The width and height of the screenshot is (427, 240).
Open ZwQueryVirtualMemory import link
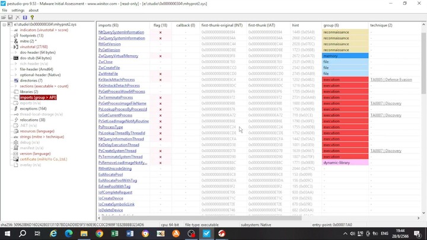click(x=118, y=56)
